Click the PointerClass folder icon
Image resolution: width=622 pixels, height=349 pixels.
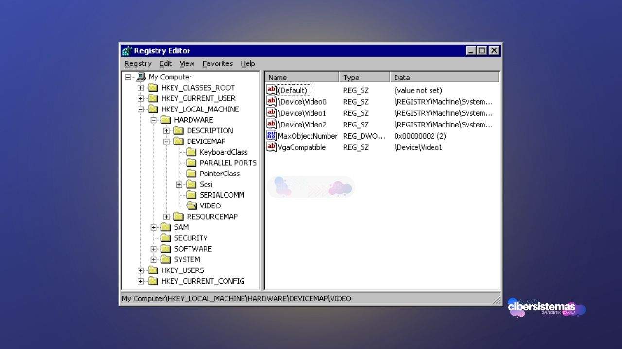coord(191,174)
